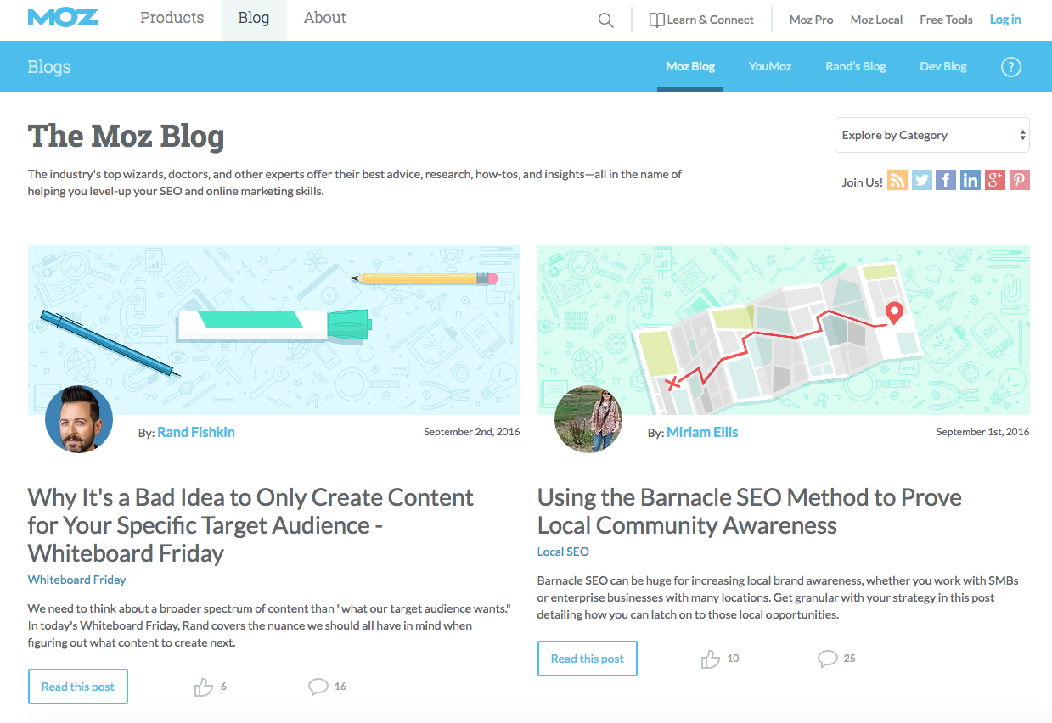
Task: Open the Learn & Connect menu
Action: pos(701,20)
